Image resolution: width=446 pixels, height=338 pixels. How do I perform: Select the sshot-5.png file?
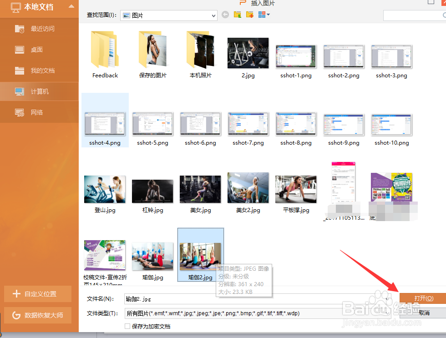tap(153, 128)
